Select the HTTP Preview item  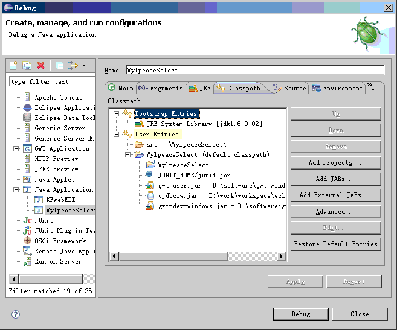56,159
